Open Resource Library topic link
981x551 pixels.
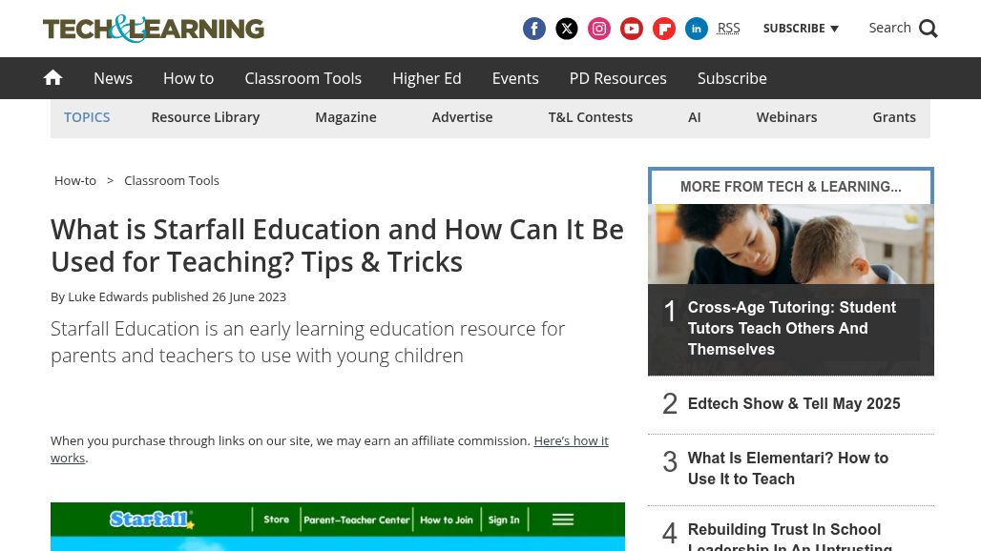pyautogui.click(x=205, y=117)
